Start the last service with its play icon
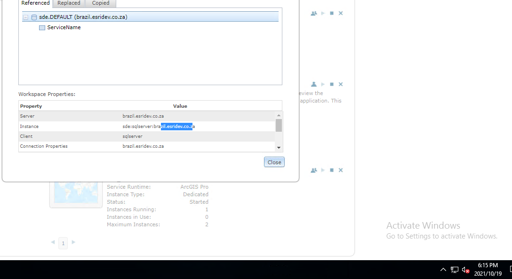 [x=323, y=170]
